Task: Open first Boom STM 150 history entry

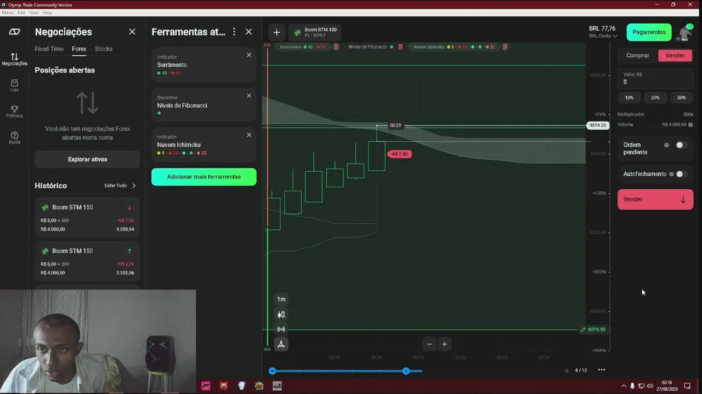Action: [87, 217]
